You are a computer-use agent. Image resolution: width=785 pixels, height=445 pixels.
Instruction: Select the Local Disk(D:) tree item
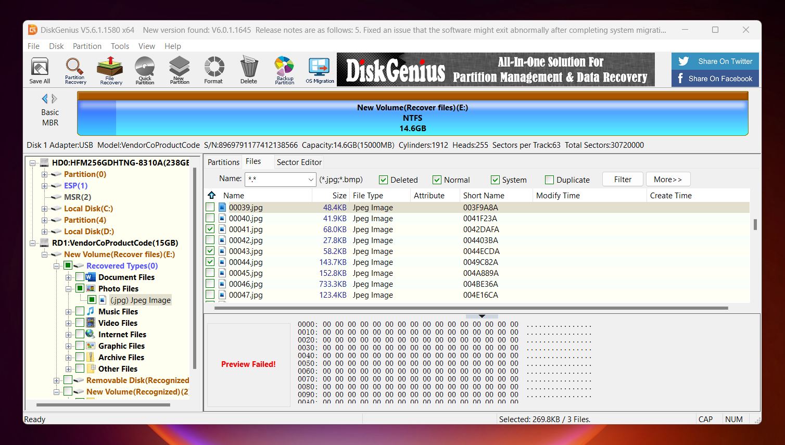point(88,232)
